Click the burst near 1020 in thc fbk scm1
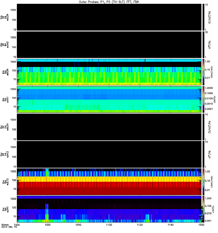Viewport: 218px width, 233px height. point(47,213)
